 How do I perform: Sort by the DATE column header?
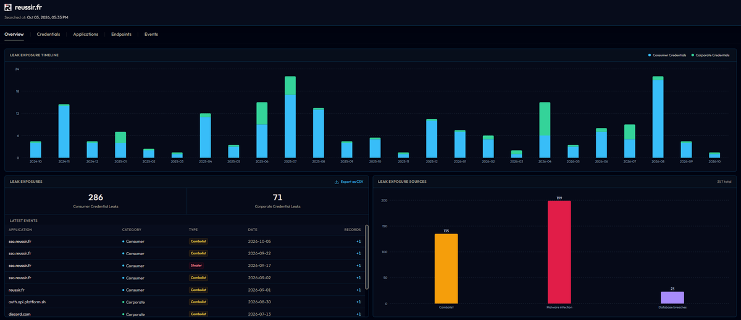point(252,229)
